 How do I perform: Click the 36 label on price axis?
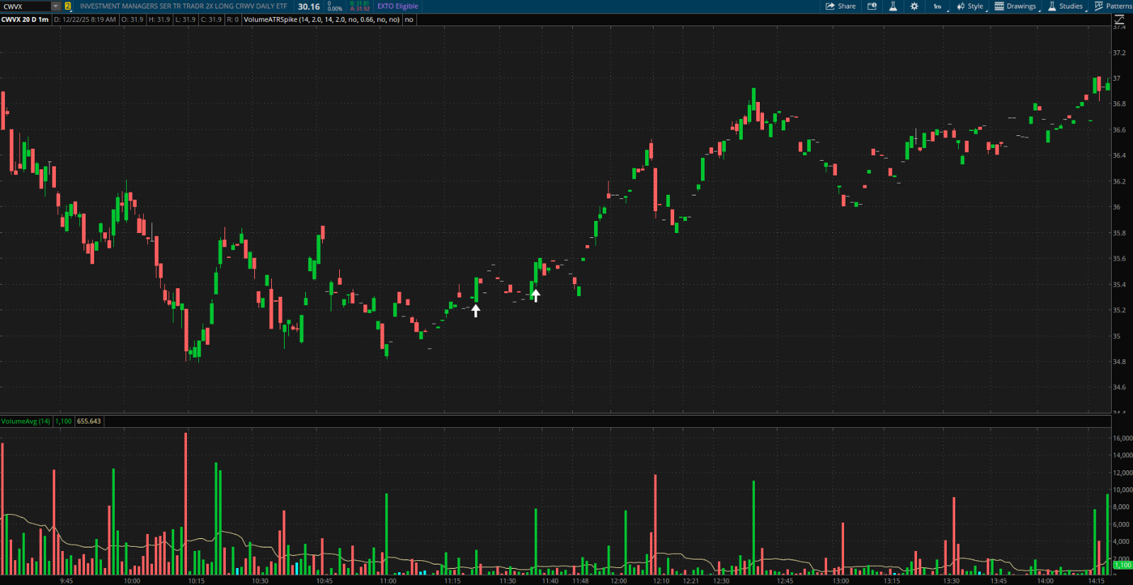coord(1117,207)
